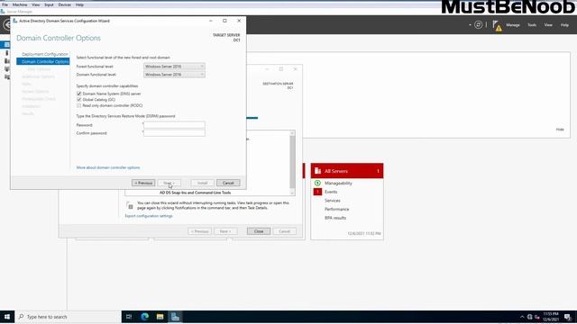The image size is (577, 324).
Task: Click the taskbar search box
Action: [69, 317]
